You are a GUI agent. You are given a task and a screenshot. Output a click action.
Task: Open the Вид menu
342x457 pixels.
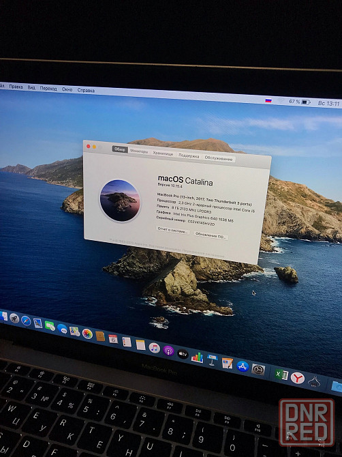pos(31,88)
